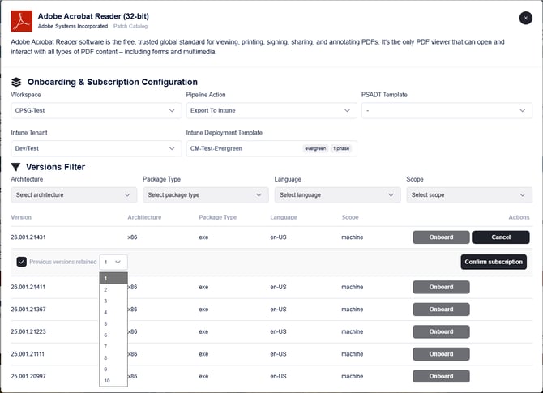Click the Adobe Acrobat Reader (32-bit) title
The width and height of the screenshot is (543, 393).
(x=93, y=16)
